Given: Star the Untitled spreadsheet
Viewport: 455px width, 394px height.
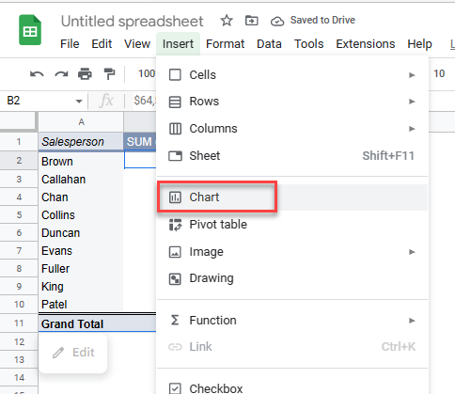Looking at the screenshot, I should [227, 21].
